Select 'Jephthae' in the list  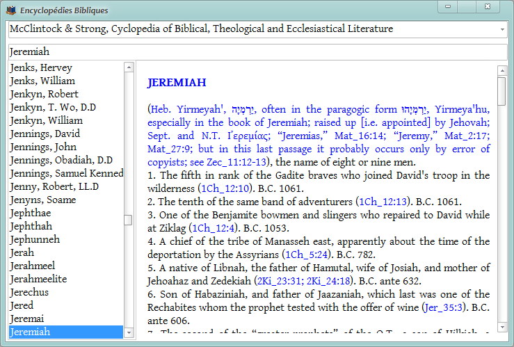coord(66,213)
